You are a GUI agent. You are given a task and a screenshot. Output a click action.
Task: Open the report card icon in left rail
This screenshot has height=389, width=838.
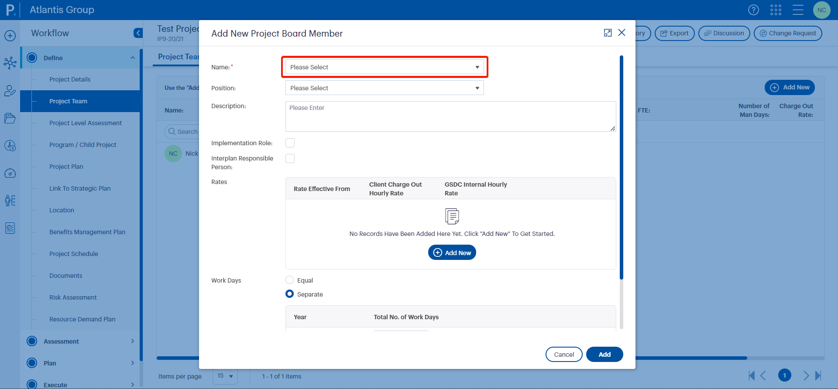10,228
